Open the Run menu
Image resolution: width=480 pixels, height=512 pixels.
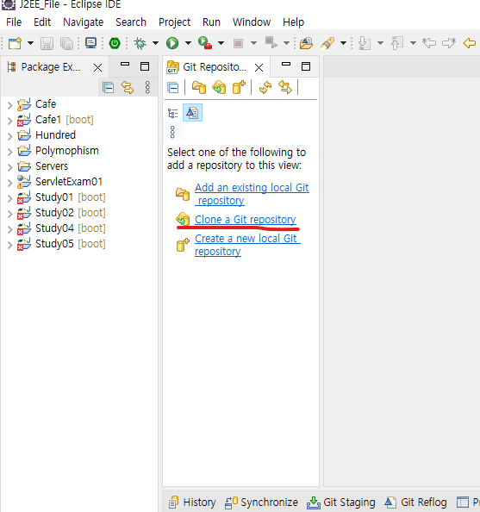[x=211, y=22]
